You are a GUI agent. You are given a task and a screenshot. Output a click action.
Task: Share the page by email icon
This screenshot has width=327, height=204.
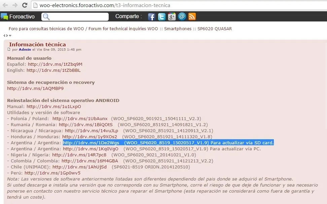(x=182, y=16)
